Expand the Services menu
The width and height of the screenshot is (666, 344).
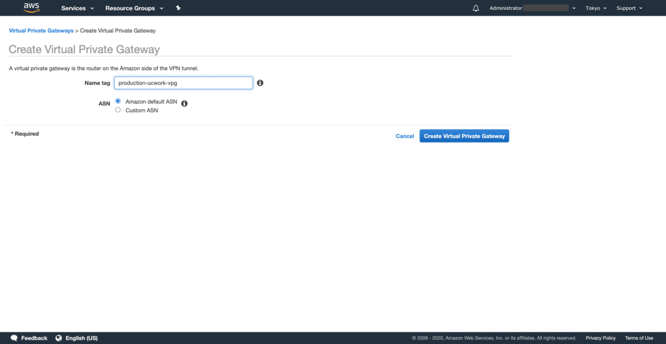[77, 8]
